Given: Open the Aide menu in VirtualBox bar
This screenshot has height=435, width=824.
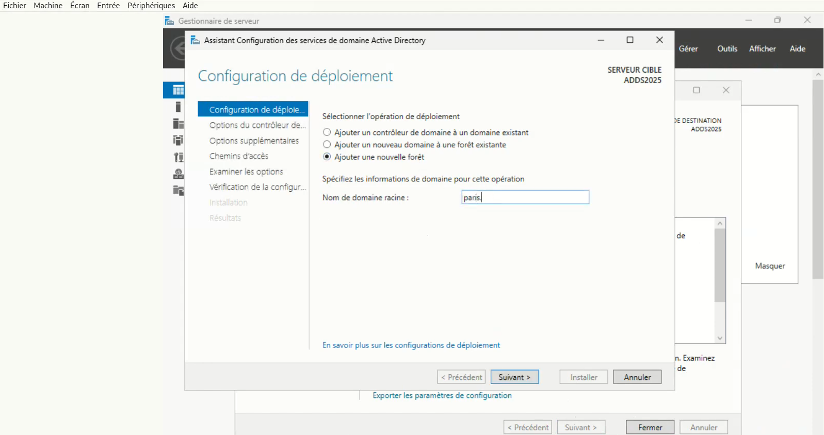Looking at the screenshot, I should point(190,6).
